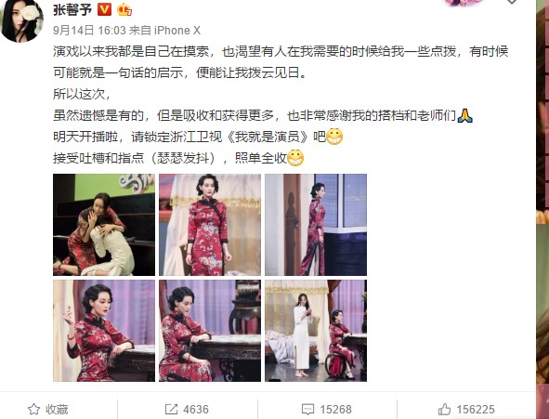Click repost count 4636
The image size is (549, 419).
(196, 409)
